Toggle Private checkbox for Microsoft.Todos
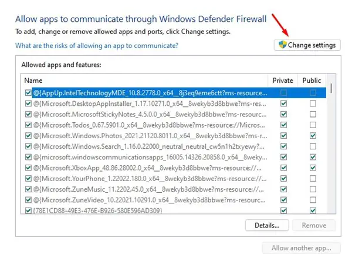Screen dimensions: 352x261 pyautogui.click(x=284, y=125)
